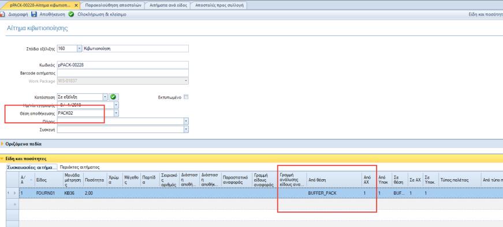Open the Θέση αποθήκευσης dropdown arrow
Viewport: 503px width, 227px height.
116,113
